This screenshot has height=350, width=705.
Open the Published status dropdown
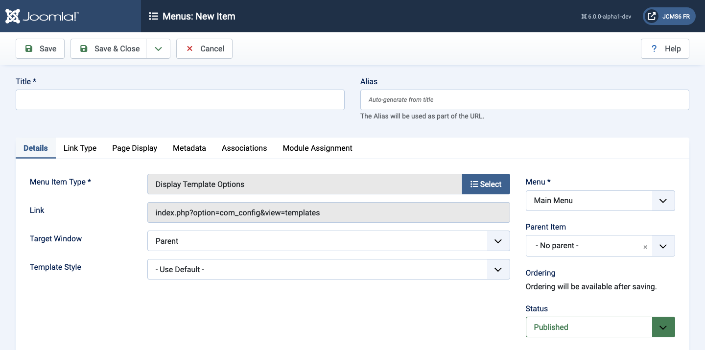tap(600, 327)
